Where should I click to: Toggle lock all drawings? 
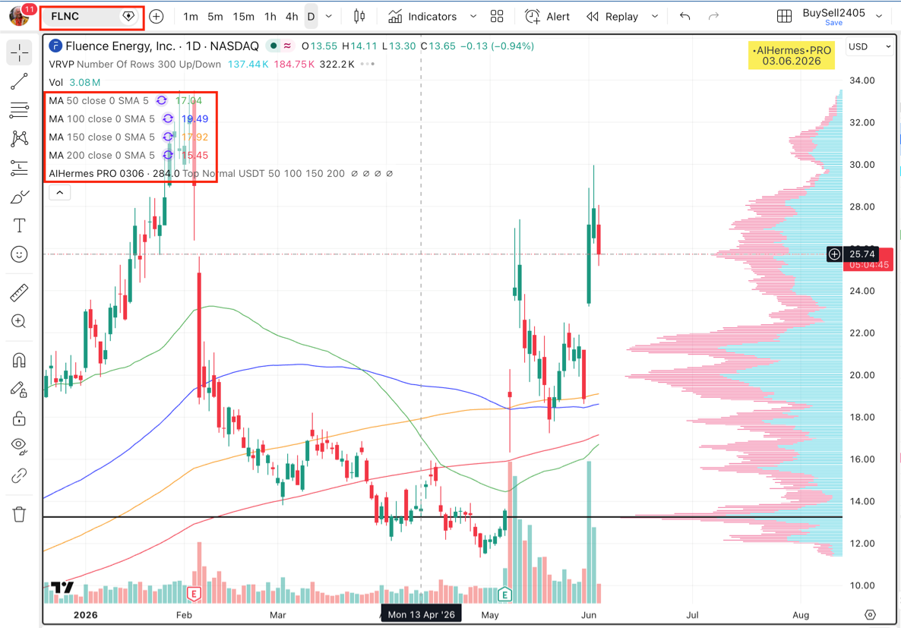(x=19, y=418)
